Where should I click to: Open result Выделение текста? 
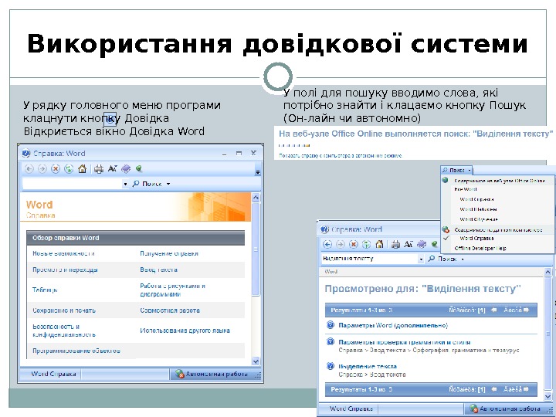coord(368,366)
